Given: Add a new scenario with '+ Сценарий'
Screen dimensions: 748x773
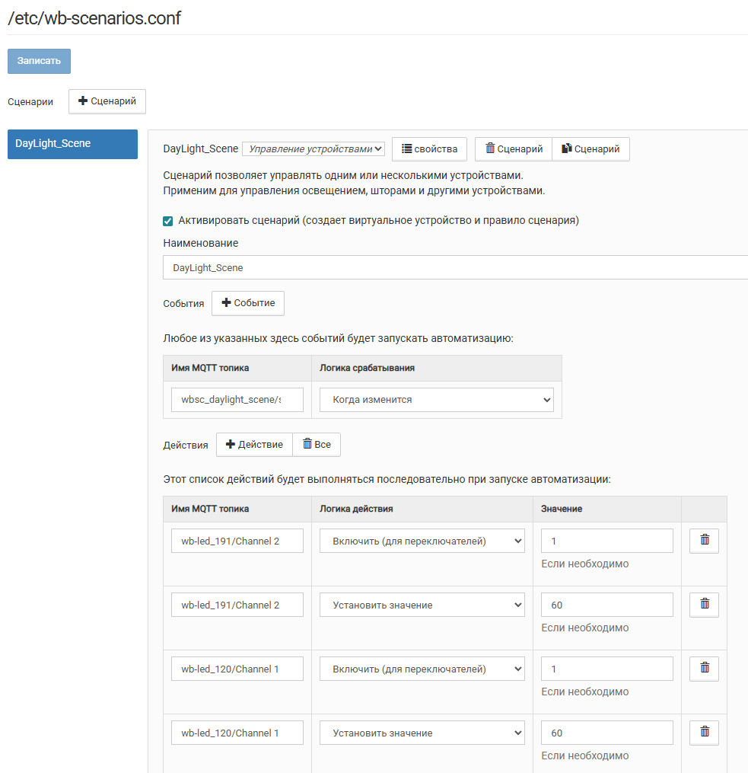Looking at the screenshot, I should click(x=107, y=101).
